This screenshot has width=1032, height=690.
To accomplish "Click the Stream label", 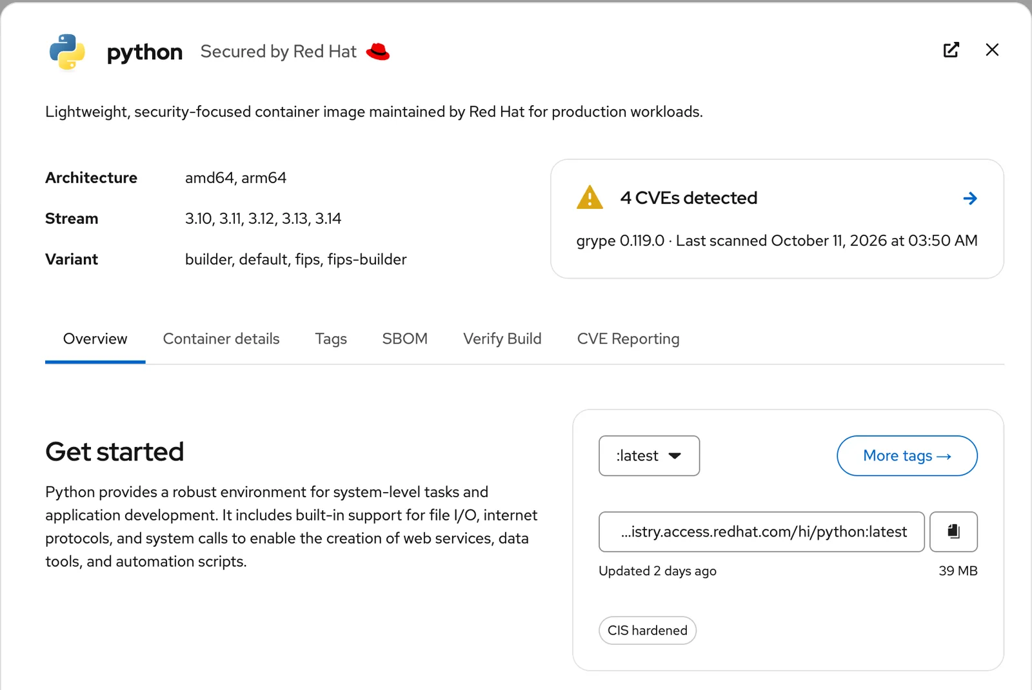I will [x=72, y=219].
